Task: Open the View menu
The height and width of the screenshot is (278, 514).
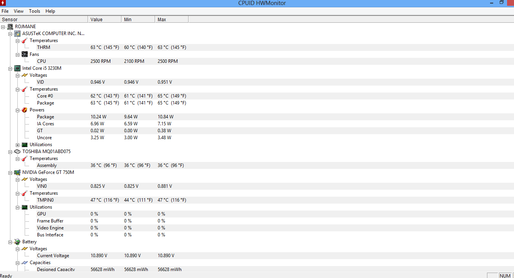Action: click(19, 11)
